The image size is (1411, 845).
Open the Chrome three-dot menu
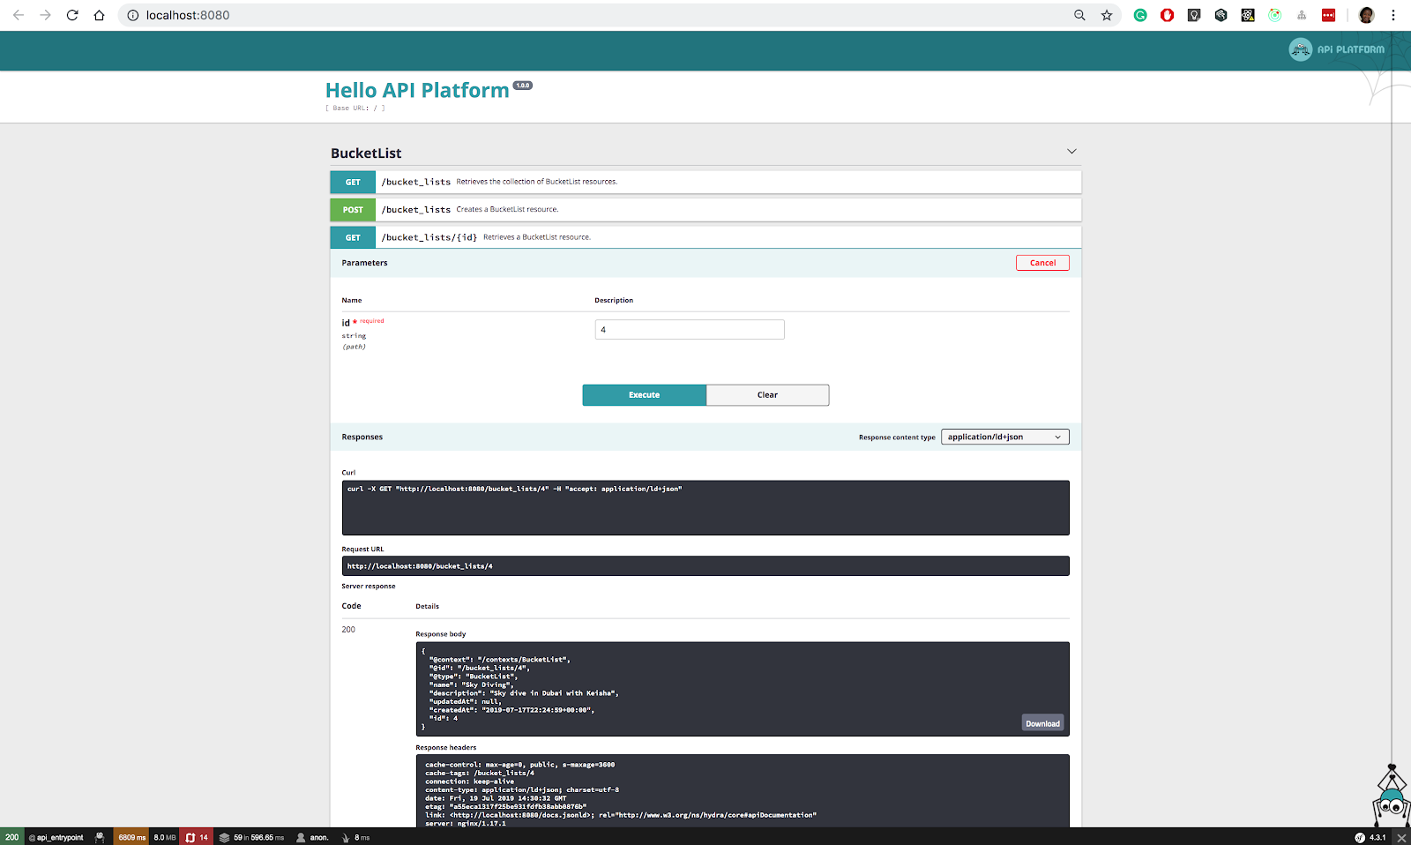[1393, 15]
